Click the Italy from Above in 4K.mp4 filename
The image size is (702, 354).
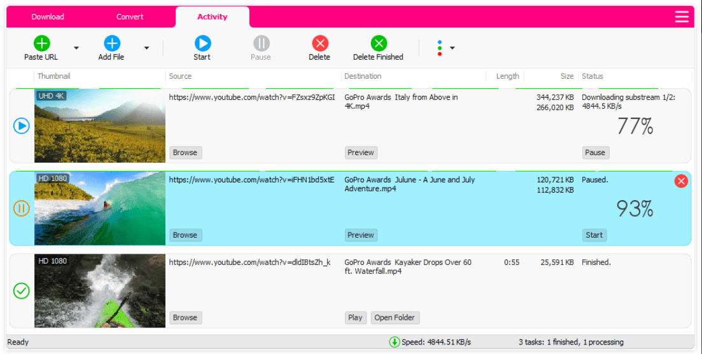401,102
